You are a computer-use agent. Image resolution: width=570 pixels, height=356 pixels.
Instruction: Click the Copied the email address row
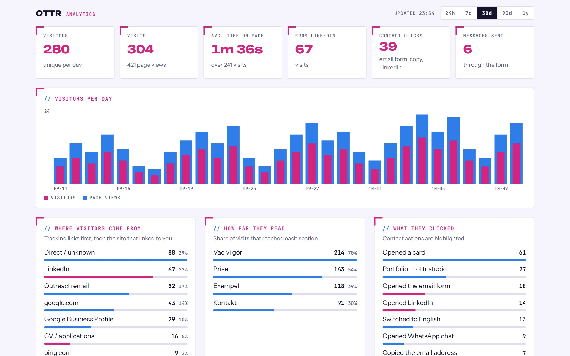[x=454, y=352]
